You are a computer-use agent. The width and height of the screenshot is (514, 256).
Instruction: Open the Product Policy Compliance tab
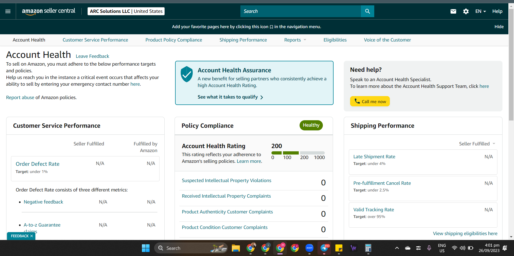pyautogui.click(x=174, y=40)
